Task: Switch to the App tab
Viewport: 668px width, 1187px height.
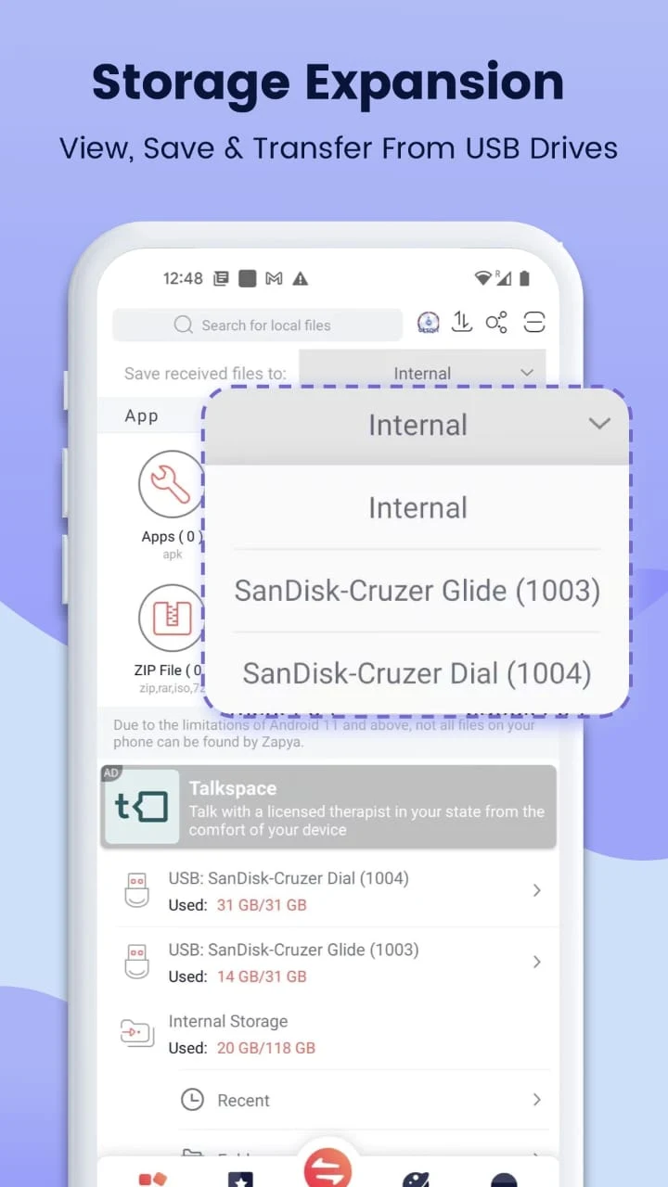Action: pos(142,416)
